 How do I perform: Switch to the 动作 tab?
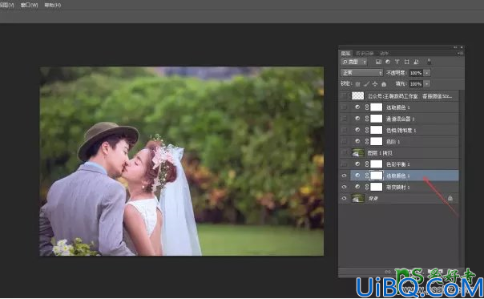pos(385,53)
